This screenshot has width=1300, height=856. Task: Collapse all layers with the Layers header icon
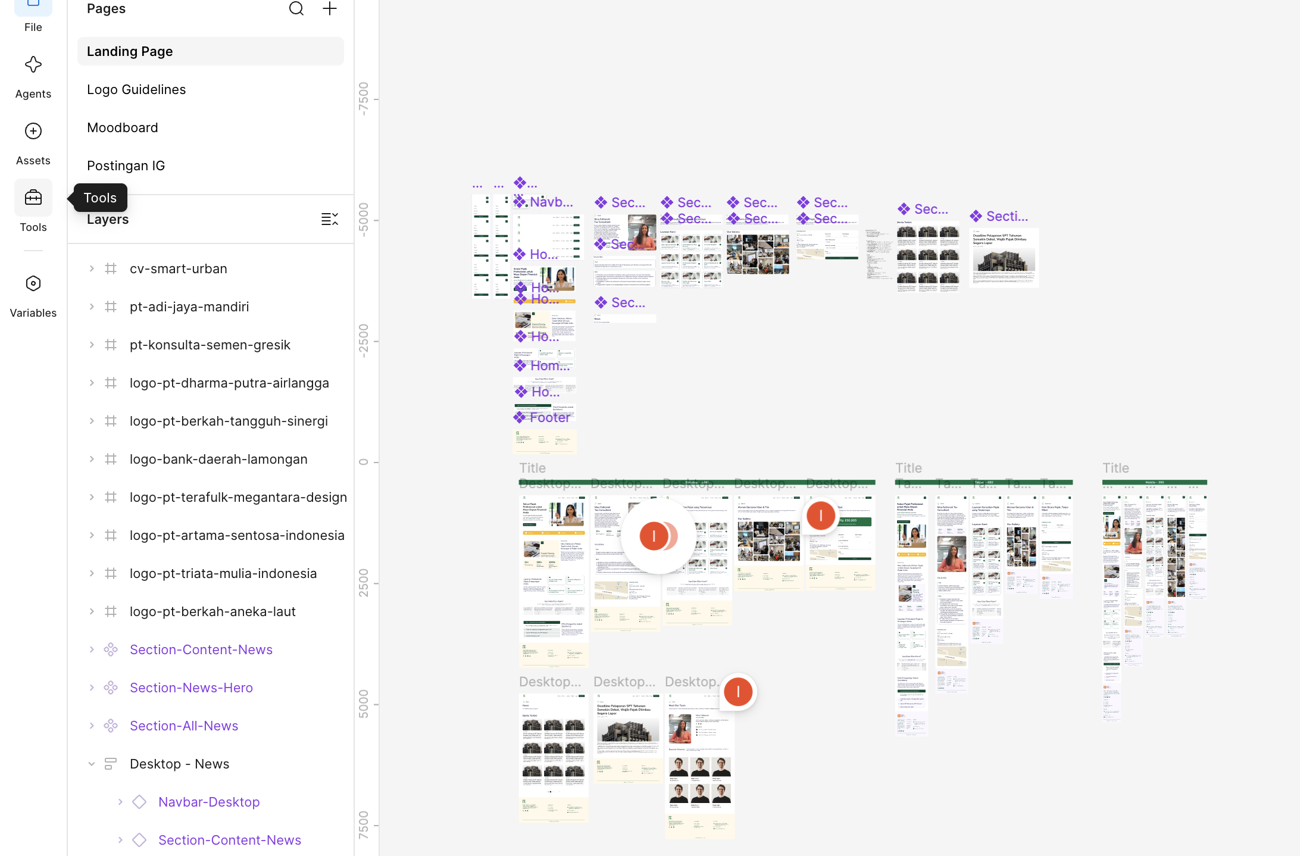point(330,219)
